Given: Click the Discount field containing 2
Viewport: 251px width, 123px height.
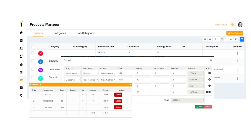Looking at the screenshot, I should click(161, 73).
